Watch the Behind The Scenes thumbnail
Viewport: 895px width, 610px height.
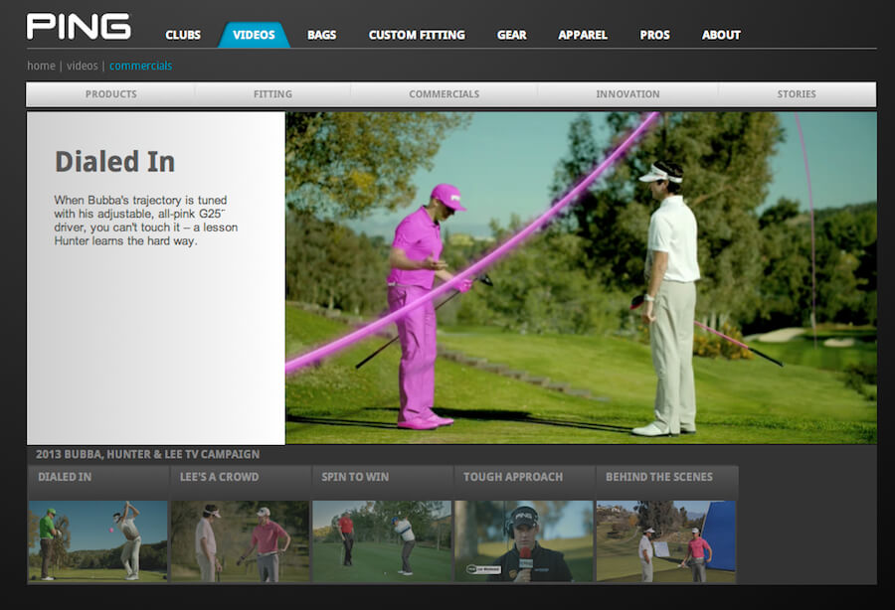tap(665, 540)
